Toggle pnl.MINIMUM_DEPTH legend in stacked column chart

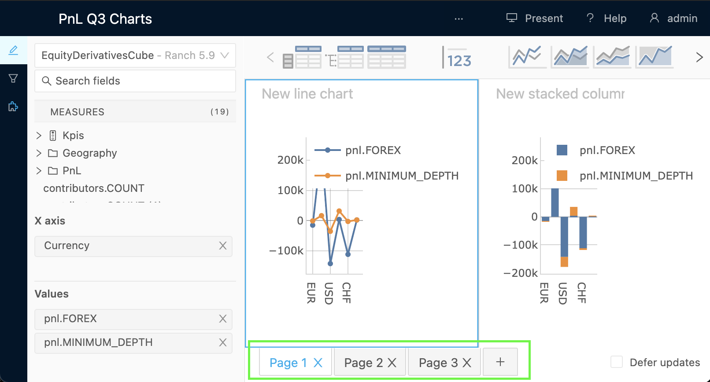point(625,176)
